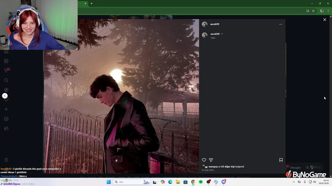Open the Chrome profile avatar
This screenshot has height=186, width=332.
point(322,11)
